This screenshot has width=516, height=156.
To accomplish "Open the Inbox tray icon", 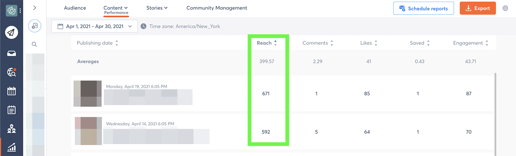I will pos(12,54).
